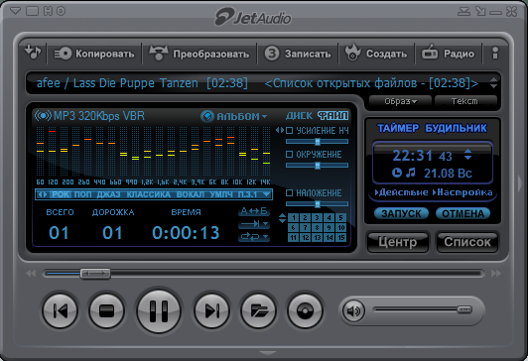
Task: Open Радио internet radio
Action: point(448,54)
